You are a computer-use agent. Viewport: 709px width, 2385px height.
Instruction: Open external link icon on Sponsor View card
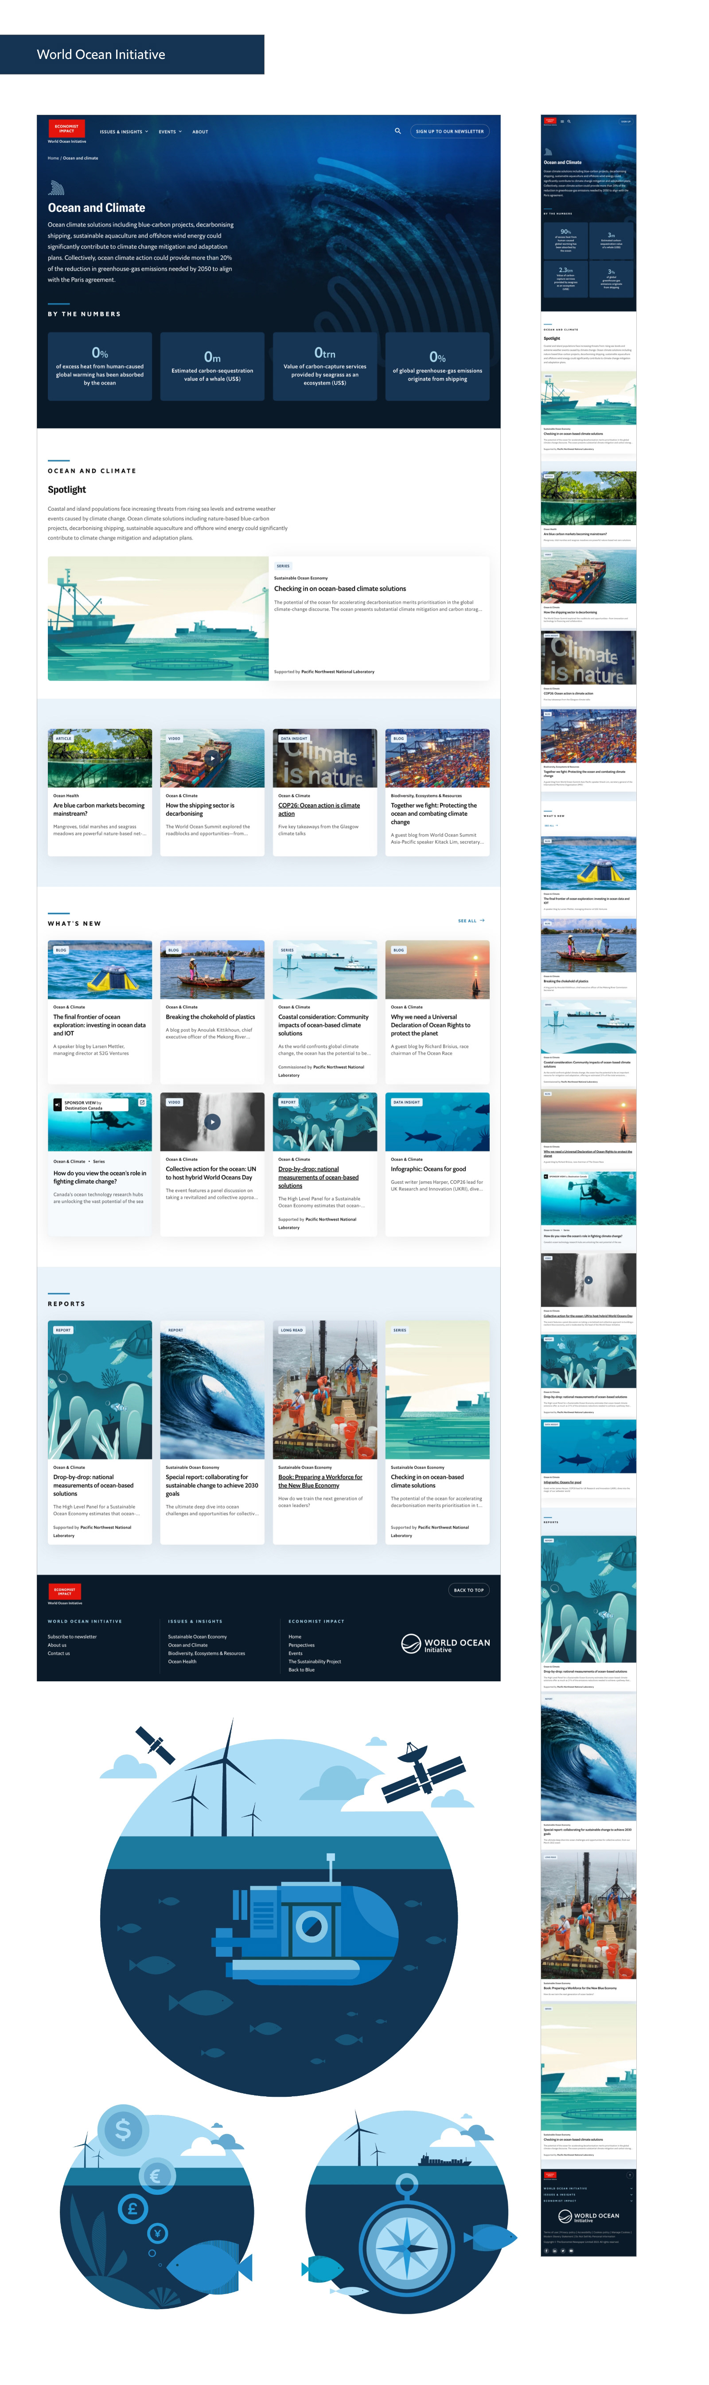[142, 1102]
